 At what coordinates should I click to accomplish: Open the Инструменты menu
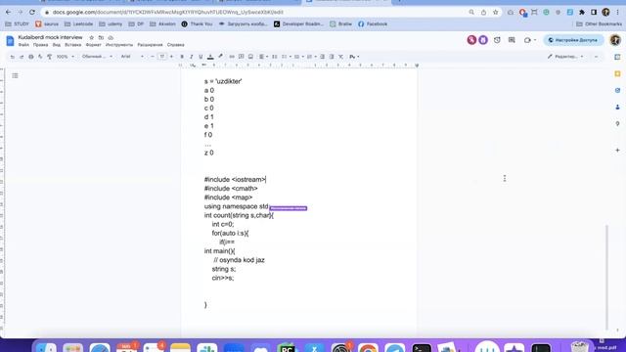[x=119, y=45]
